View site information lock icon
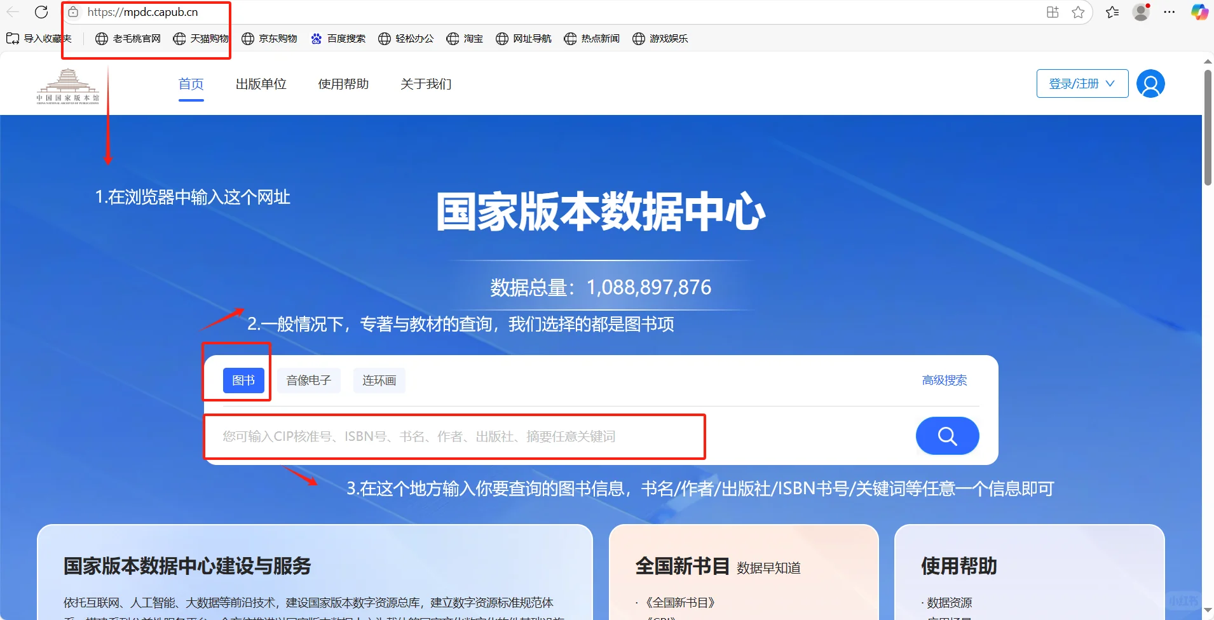 tap(73, 12)
